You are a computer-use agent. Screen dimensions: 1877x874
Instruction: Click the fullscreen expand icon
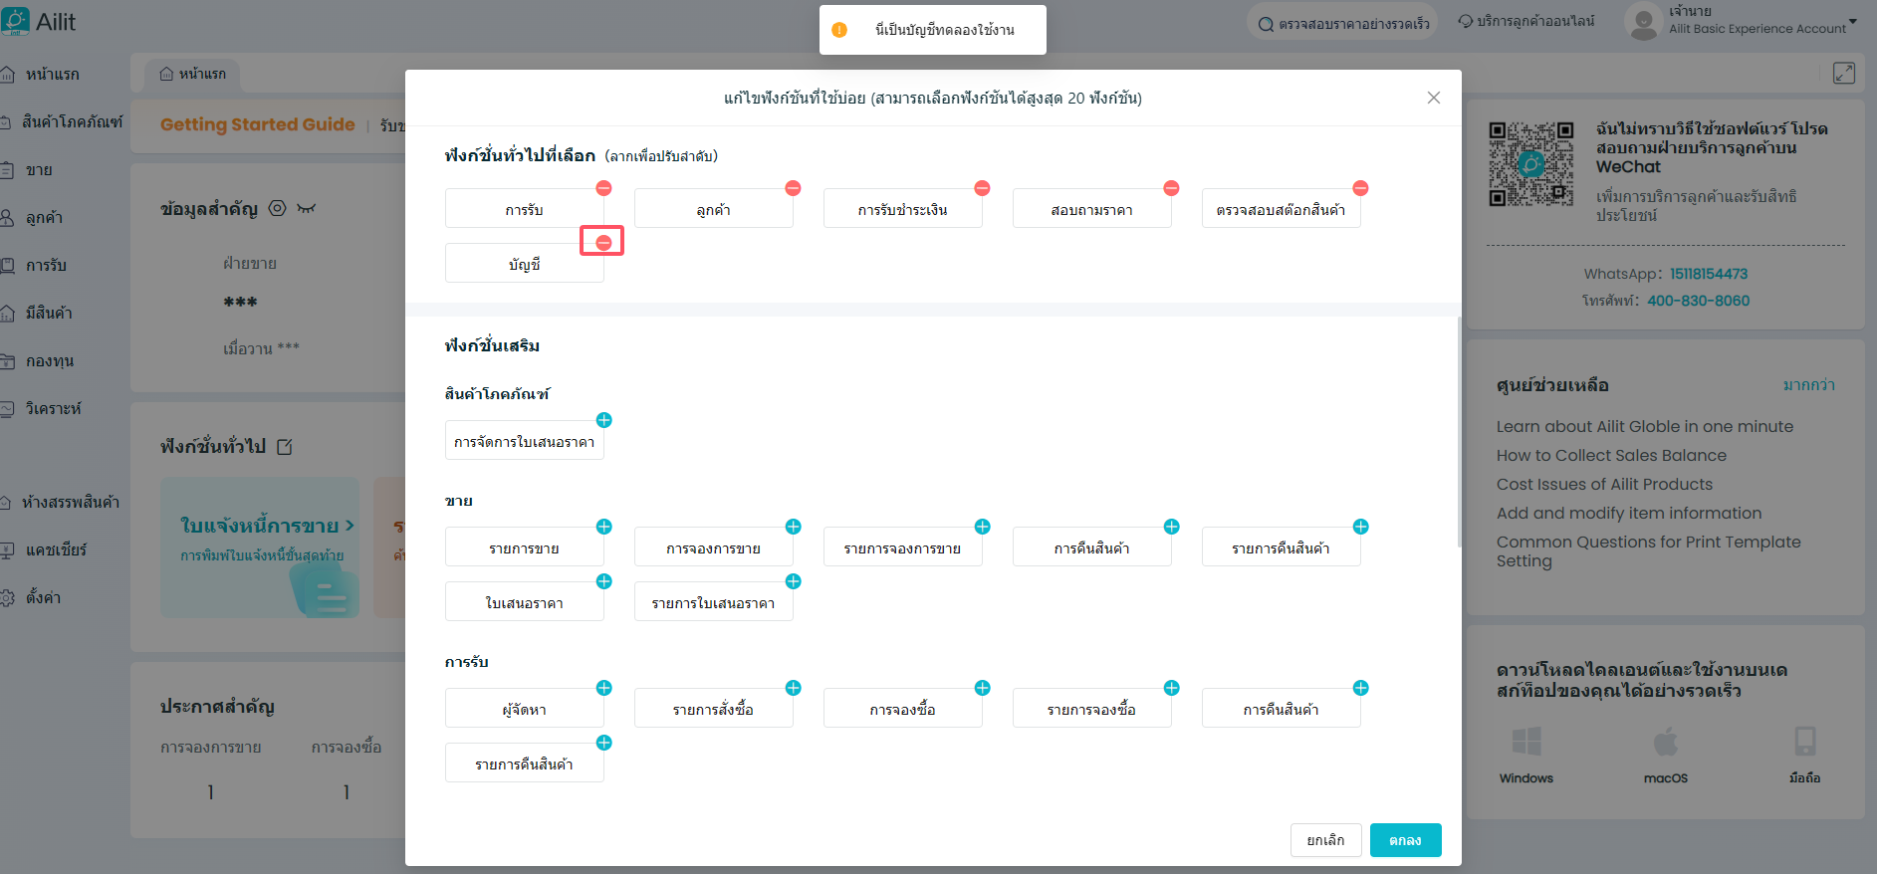pyautogui.click(x=1843, y=74)
